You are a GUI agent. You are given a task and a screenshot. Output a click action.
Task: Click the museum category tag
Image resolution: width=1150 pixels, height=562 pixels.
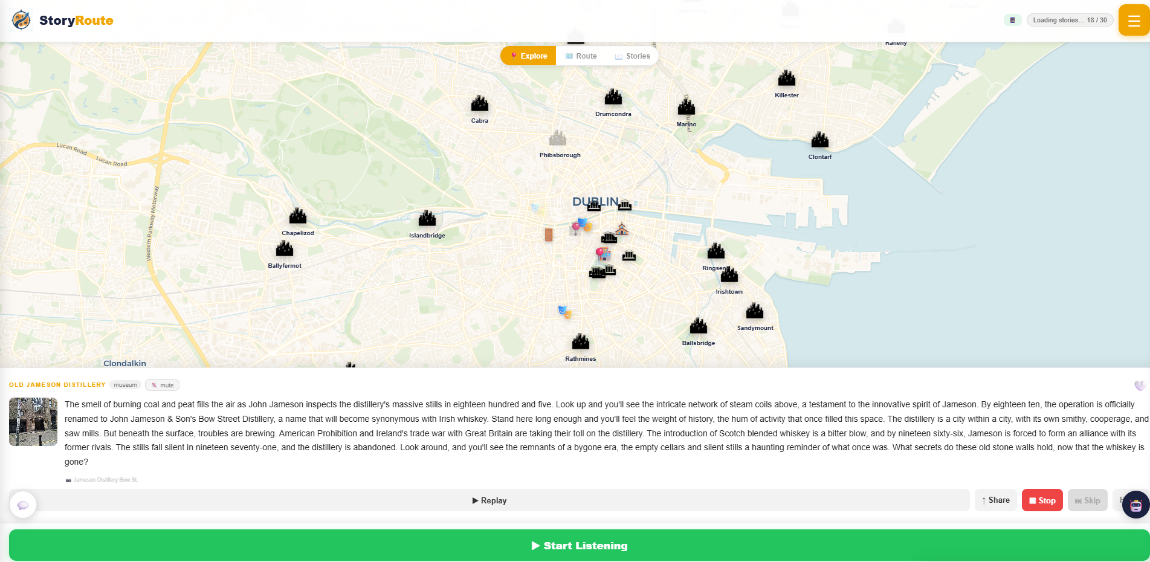coord(126,385)
